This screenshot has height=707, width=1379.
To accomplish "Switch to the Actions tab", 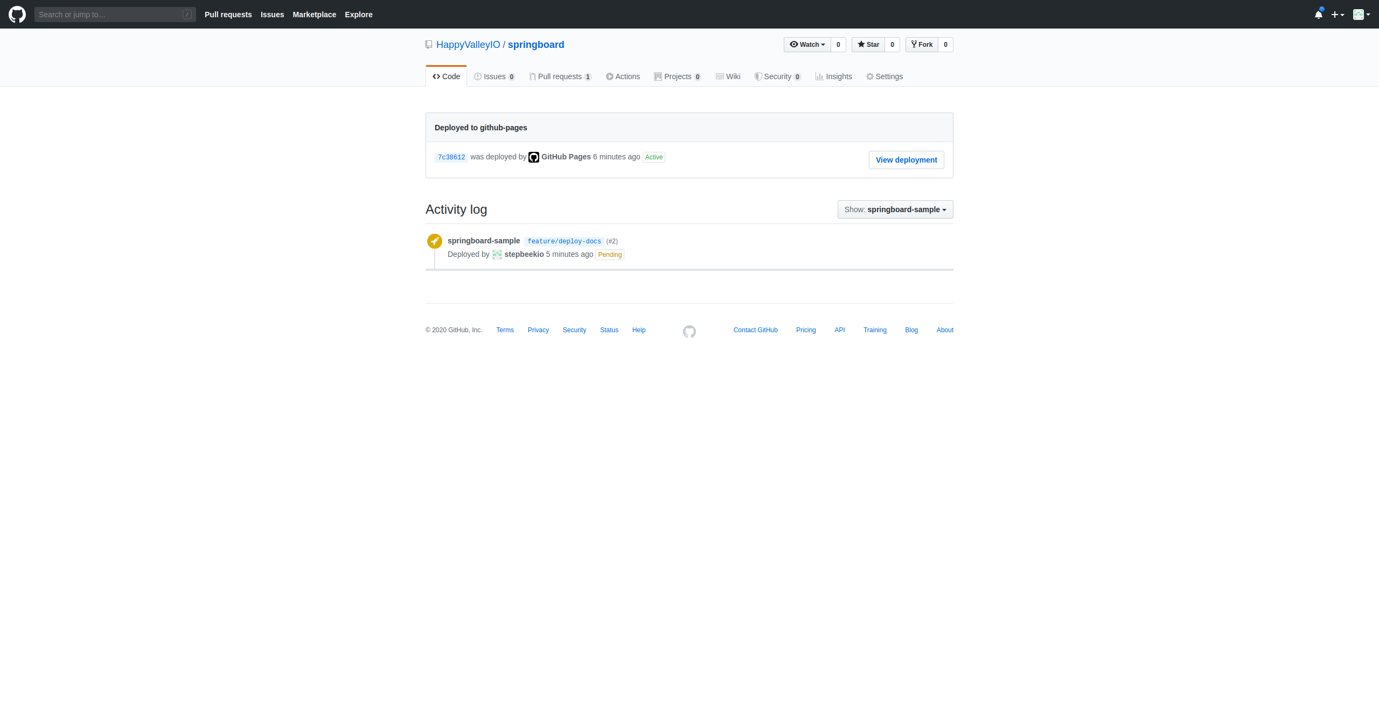I will 623,76.
